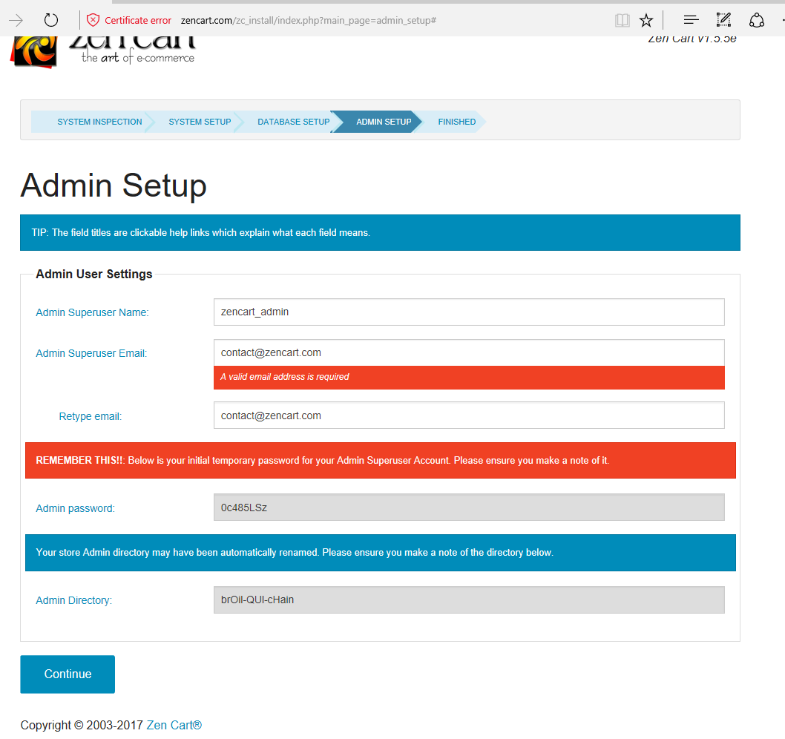Click 'A valid email address is required' message
Screen dimensions: 785x739
tap(284, 376)
